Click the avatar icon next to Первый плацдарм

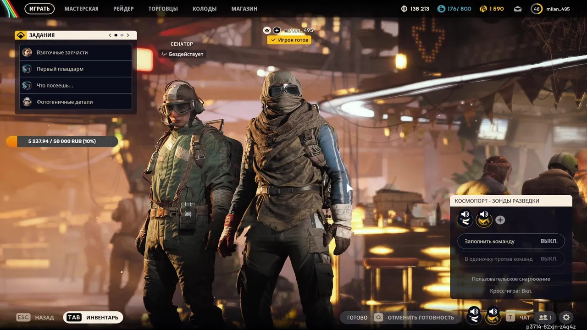tap(27, 69)
